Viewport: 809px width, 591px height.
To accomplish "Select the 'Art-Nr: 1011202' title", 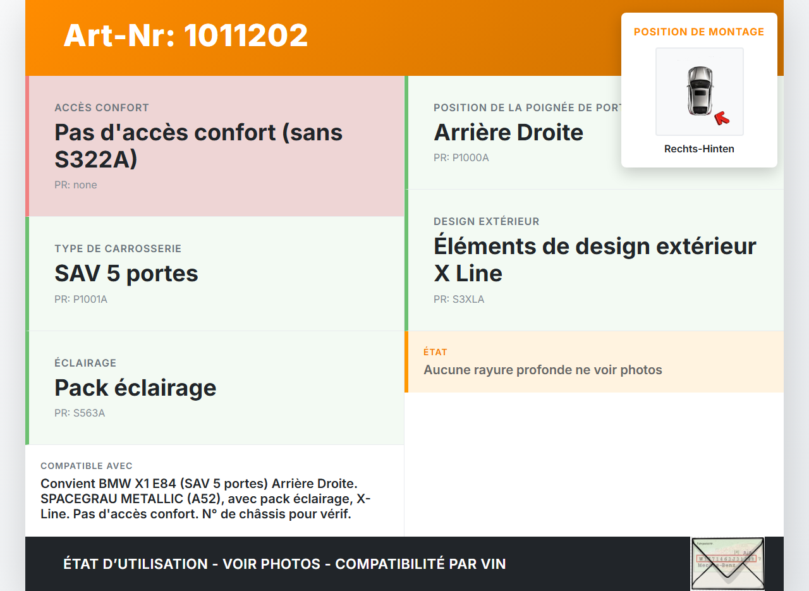I will pyautogui.click(x=186, y=35).
